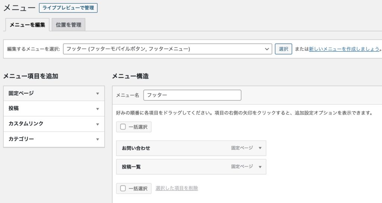Expand the 投稿 panel arrow
This screenshot has height=203, width=382.
(97, 109)
